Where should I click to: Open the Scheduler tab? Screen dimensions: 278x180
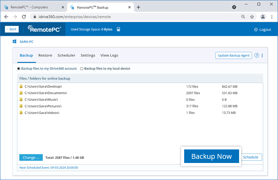[x=66, y=55]
